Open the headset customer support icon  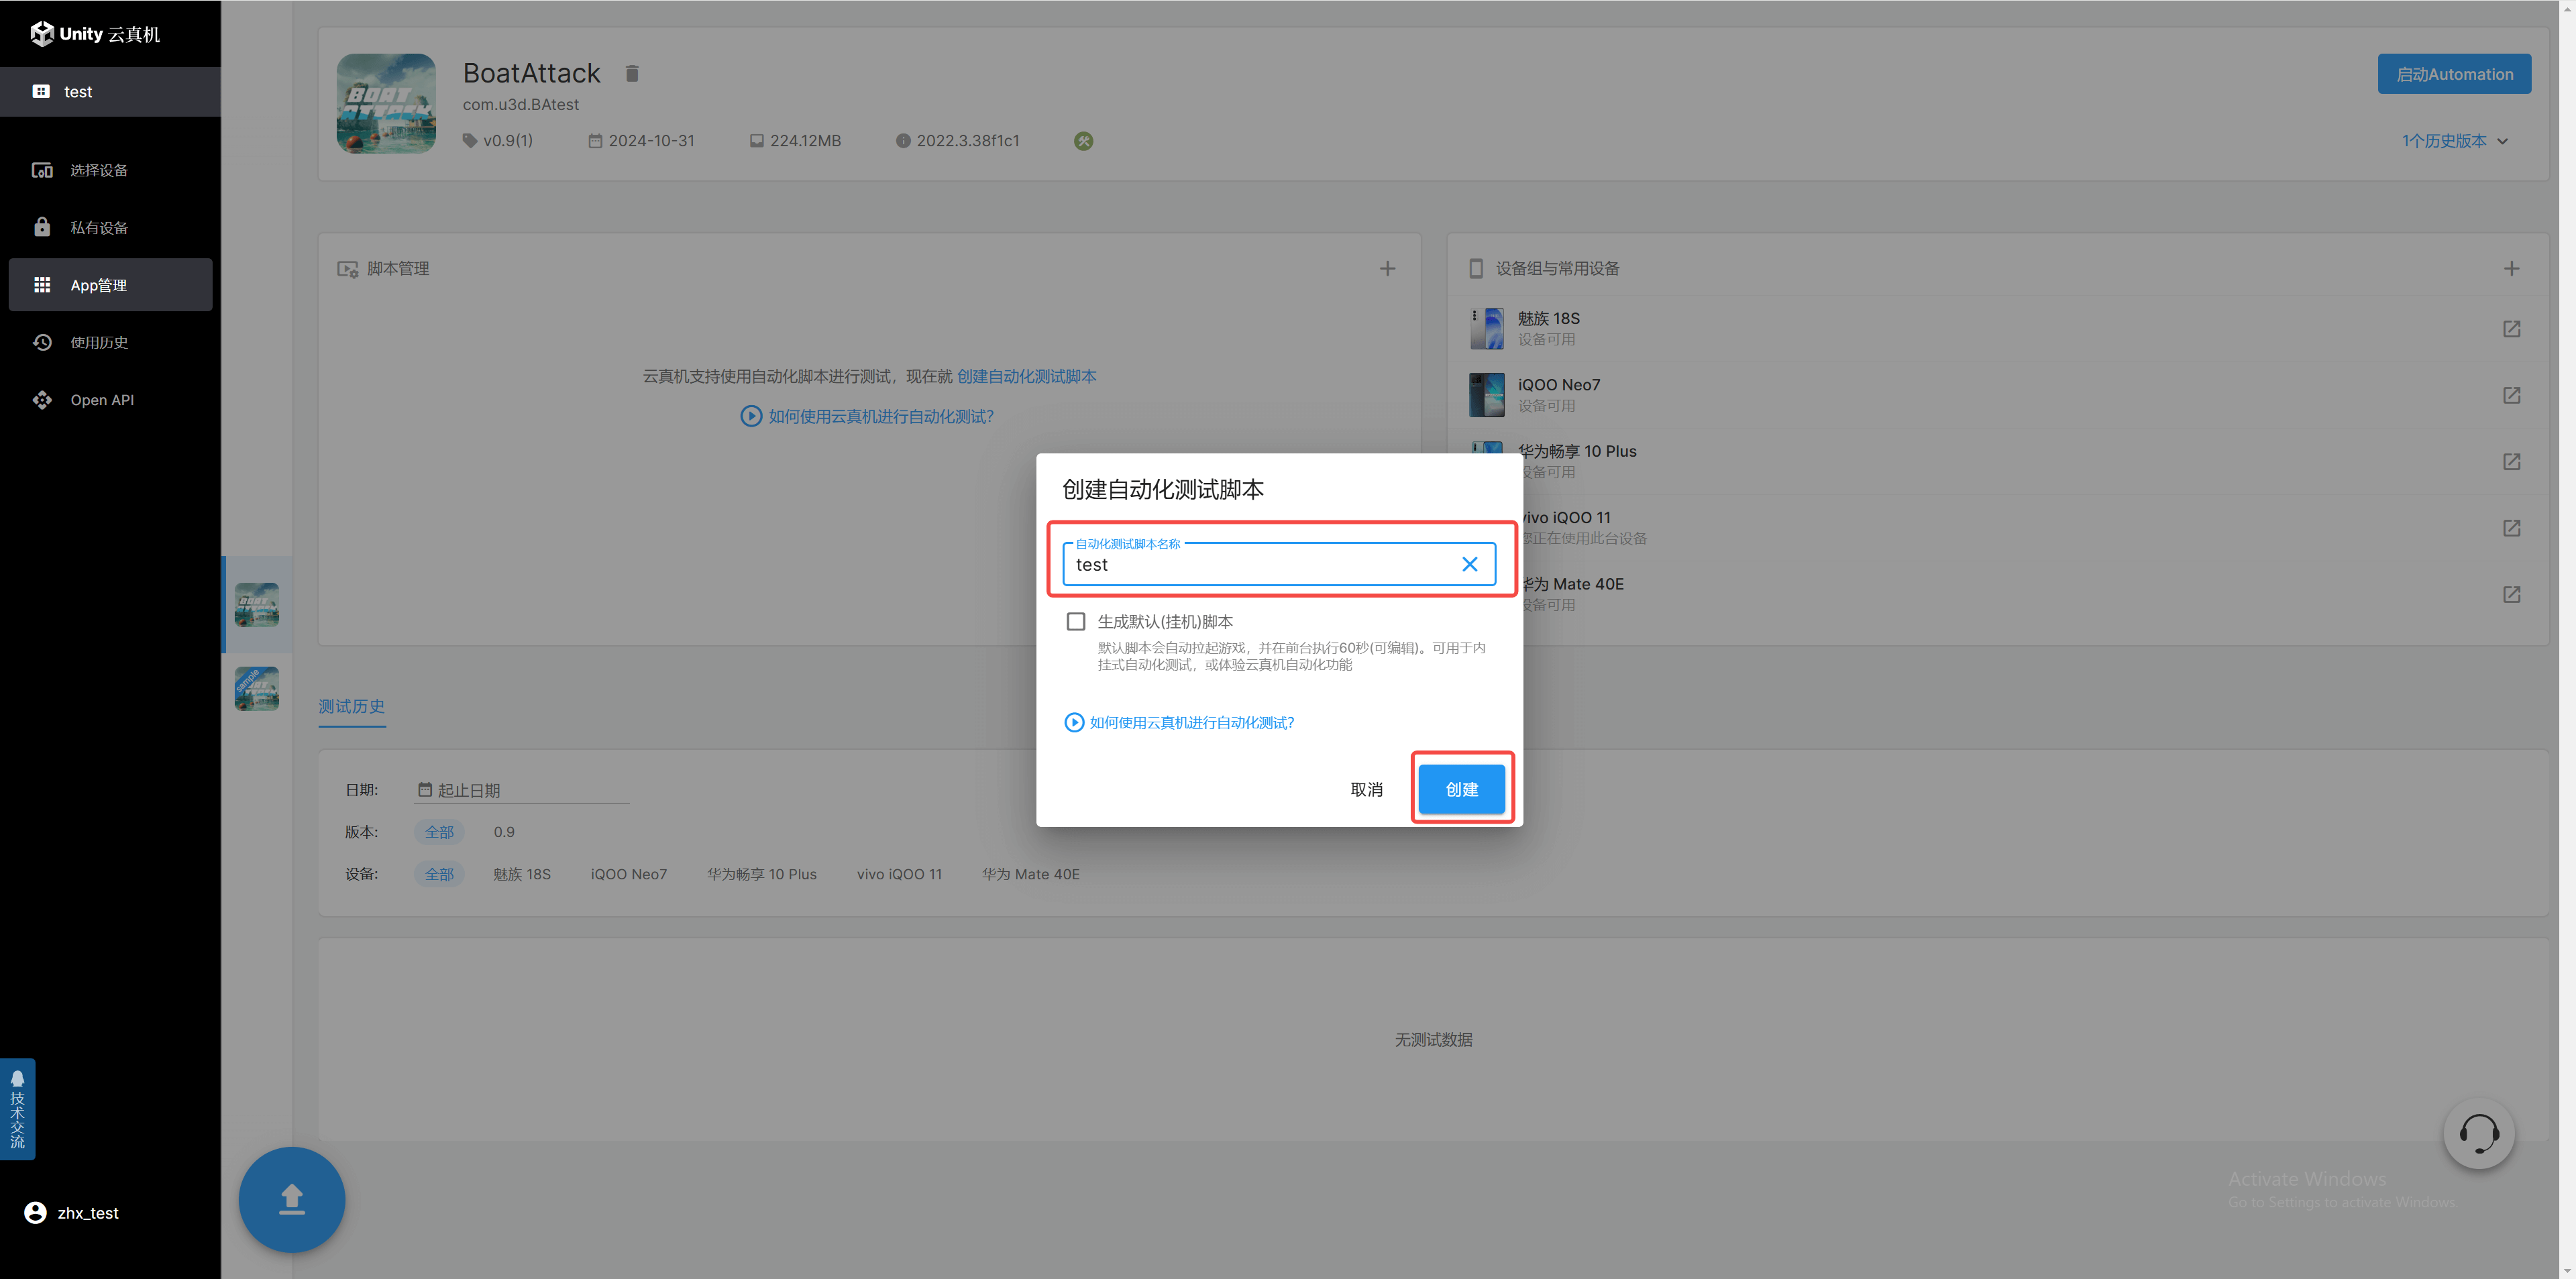click(x=2478, y=1133)
